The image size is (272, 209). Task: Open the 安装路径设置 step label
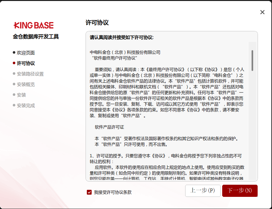point(30,74)
